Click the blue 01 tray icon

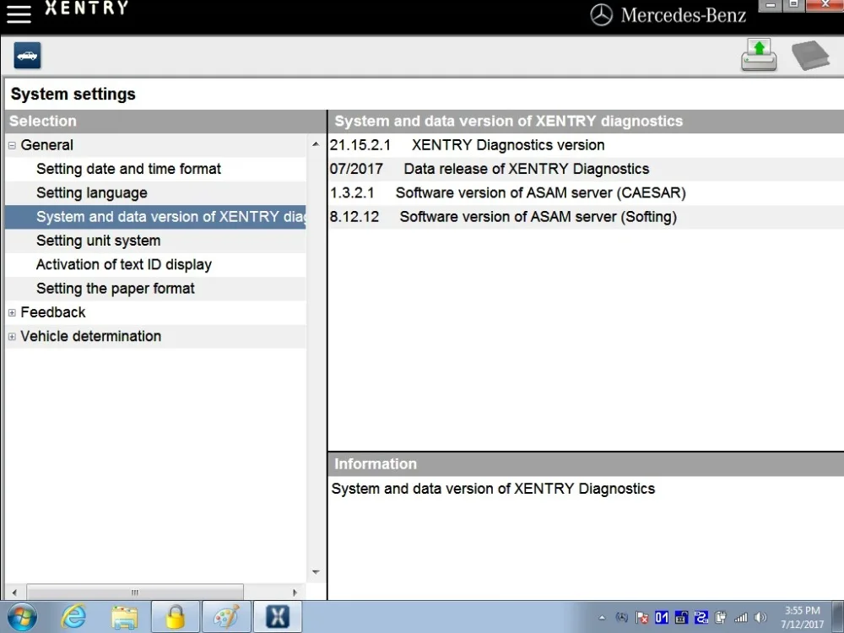662,618
